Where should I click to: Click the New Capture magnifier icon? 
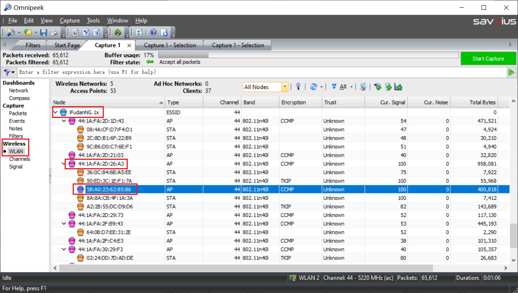[11, 33]
